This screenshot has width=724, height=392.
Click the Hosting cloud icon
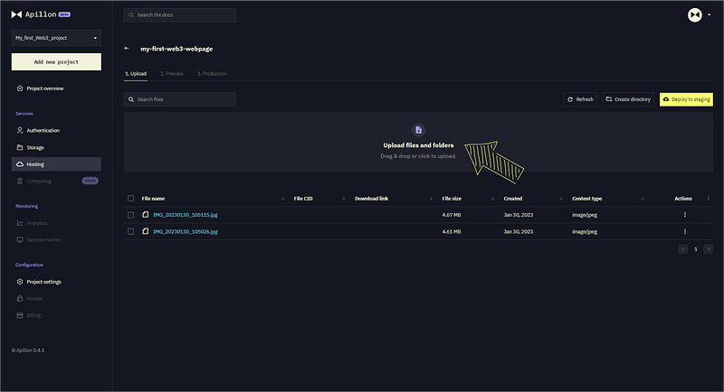20,164
